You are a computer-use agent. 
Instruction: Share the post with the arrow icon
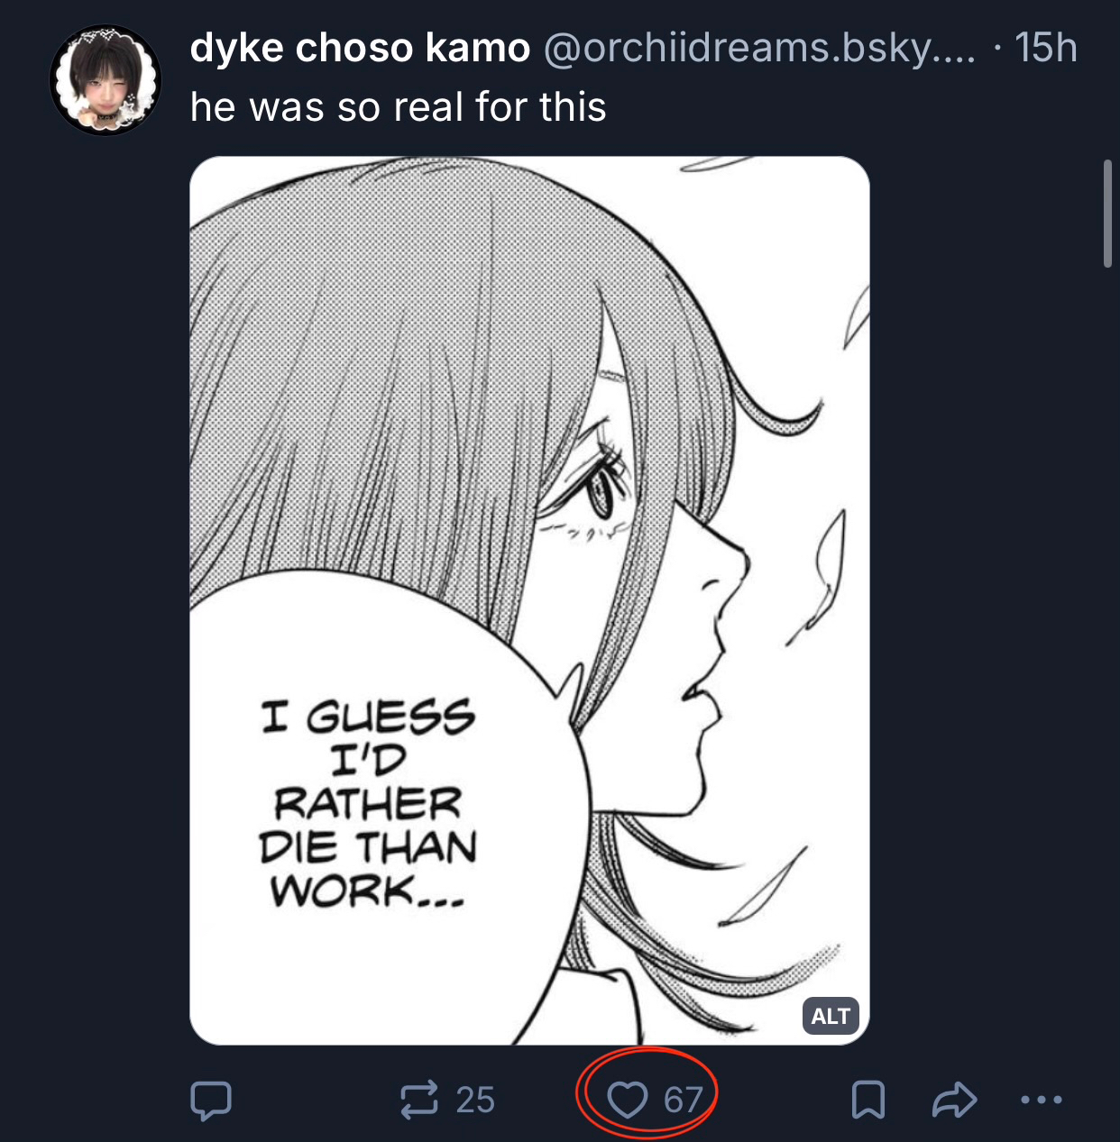pos(954,1101)
